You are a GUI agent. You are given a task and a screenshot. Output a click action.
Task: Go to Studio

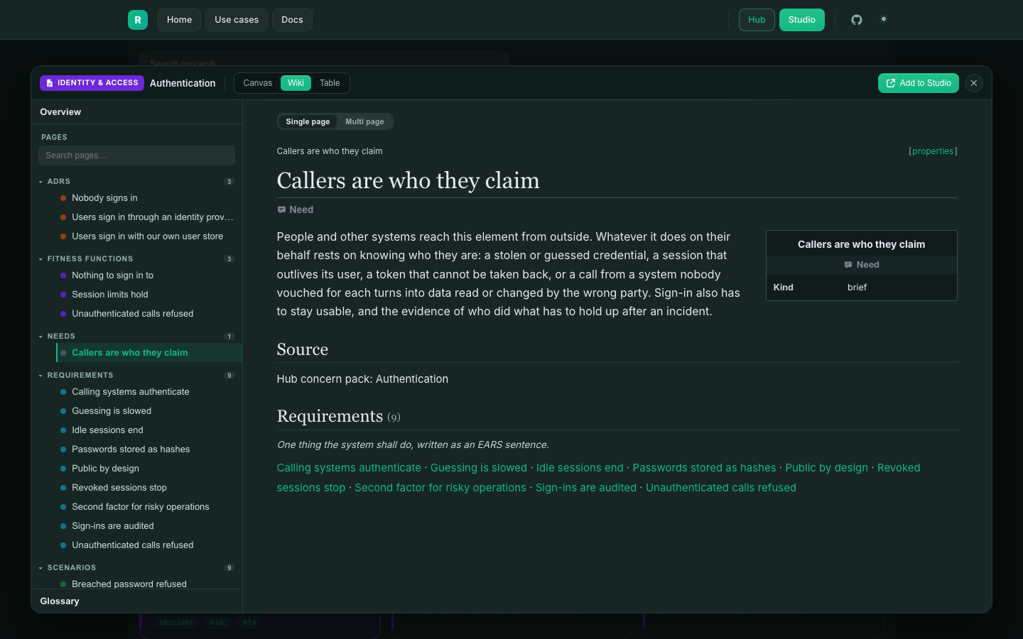(802, 20)
